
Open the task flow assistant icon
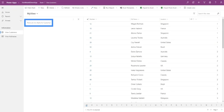(193, 3)
